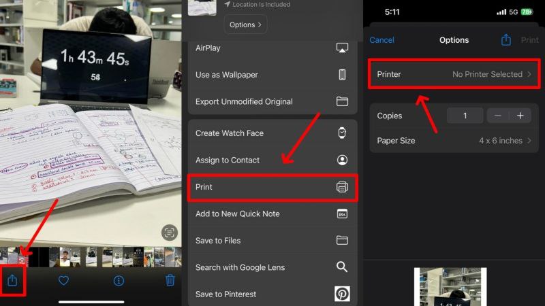The image size is (545, 306).
Task: Choose Add to New Quick Note
Action: (272, 214)
